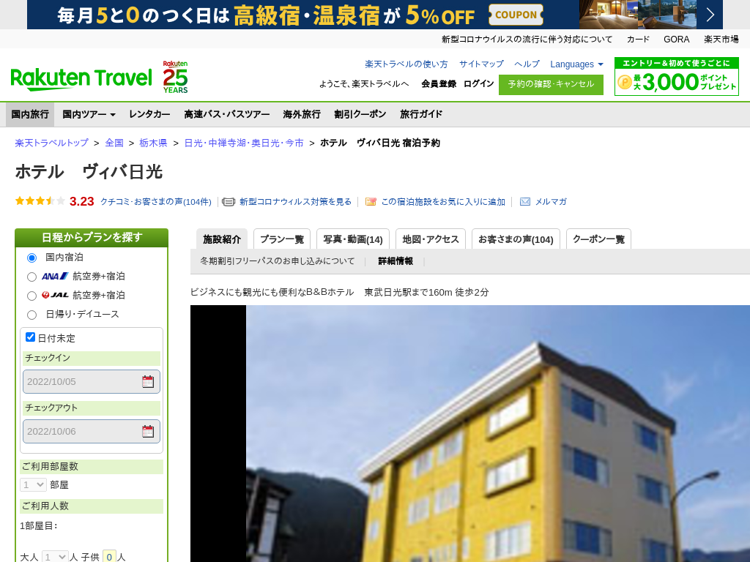This screenshot has height=562, width=750.
Task: Switch to the 施設紹介 tab
Action: pos(222,239)
